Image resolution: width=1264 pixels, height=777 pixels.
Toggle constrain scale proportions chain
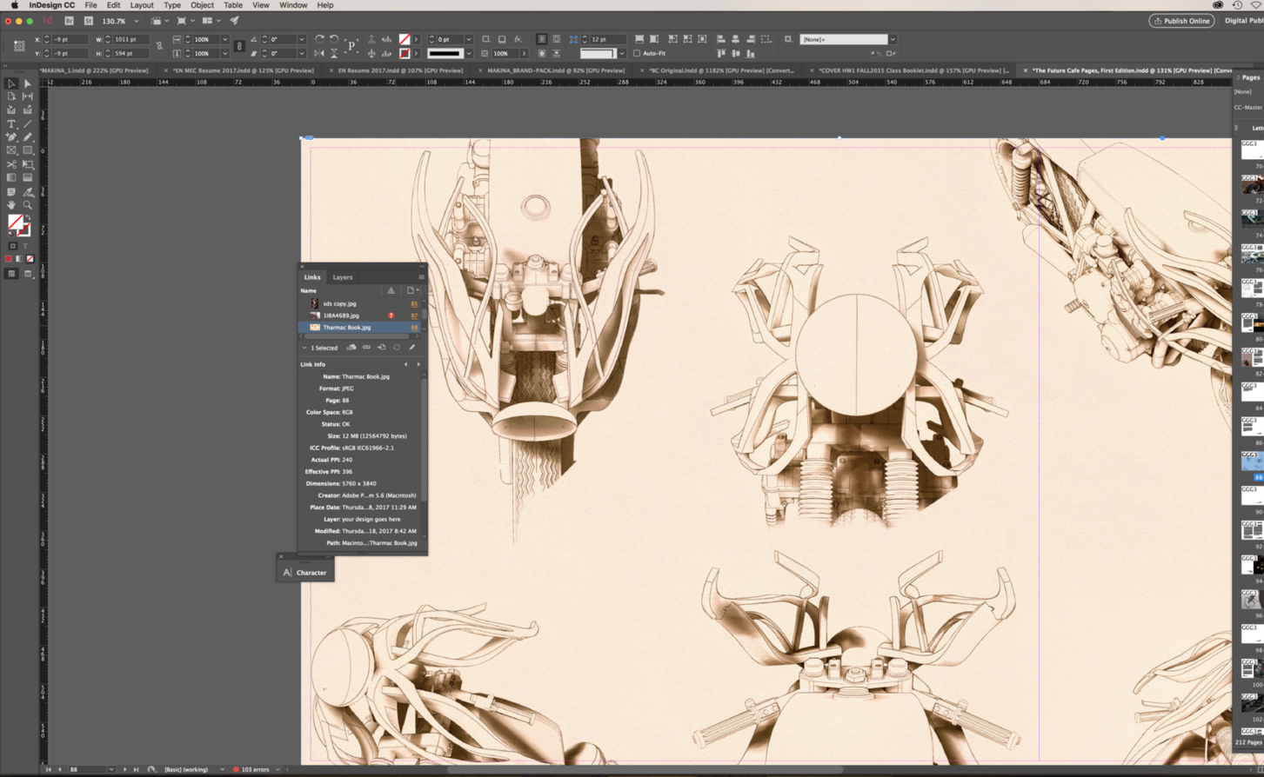pyautogui.click(x=239, y=46)
